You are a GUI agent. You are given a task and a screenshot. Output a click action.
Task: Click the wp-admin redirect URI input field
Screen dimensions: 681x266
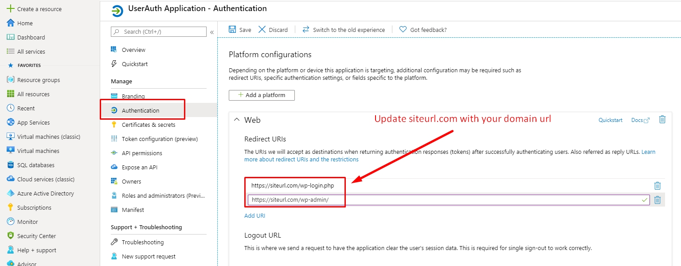[449, 200]
